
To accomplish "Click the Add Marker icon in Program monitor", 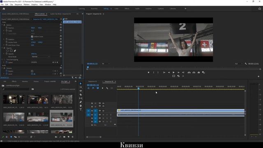I will (x=148, y=72).
